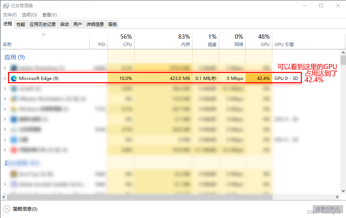This screenshot has height=218, width=346.
Task: Sort by the 磁盘 1% column
Action: [x=206, y=41]
